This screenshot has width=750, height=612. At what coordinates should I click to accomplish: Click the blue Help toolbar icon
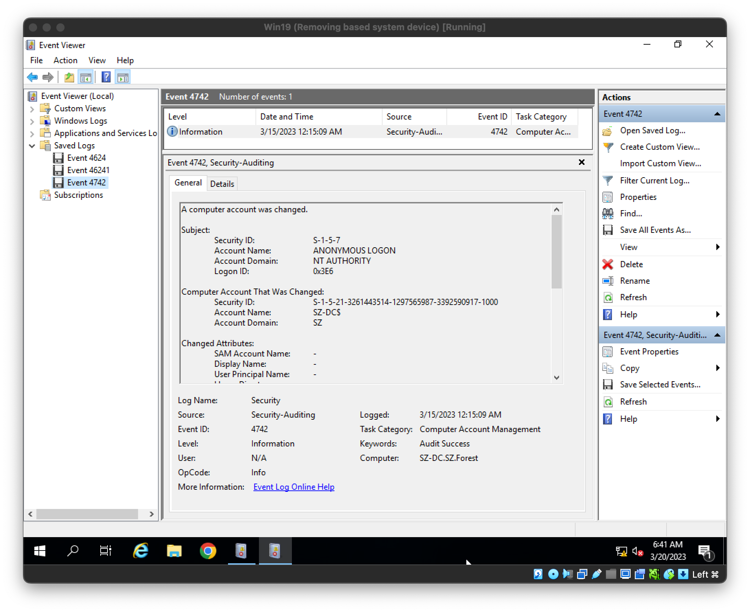pyautogui.click(x=106, y=77)
